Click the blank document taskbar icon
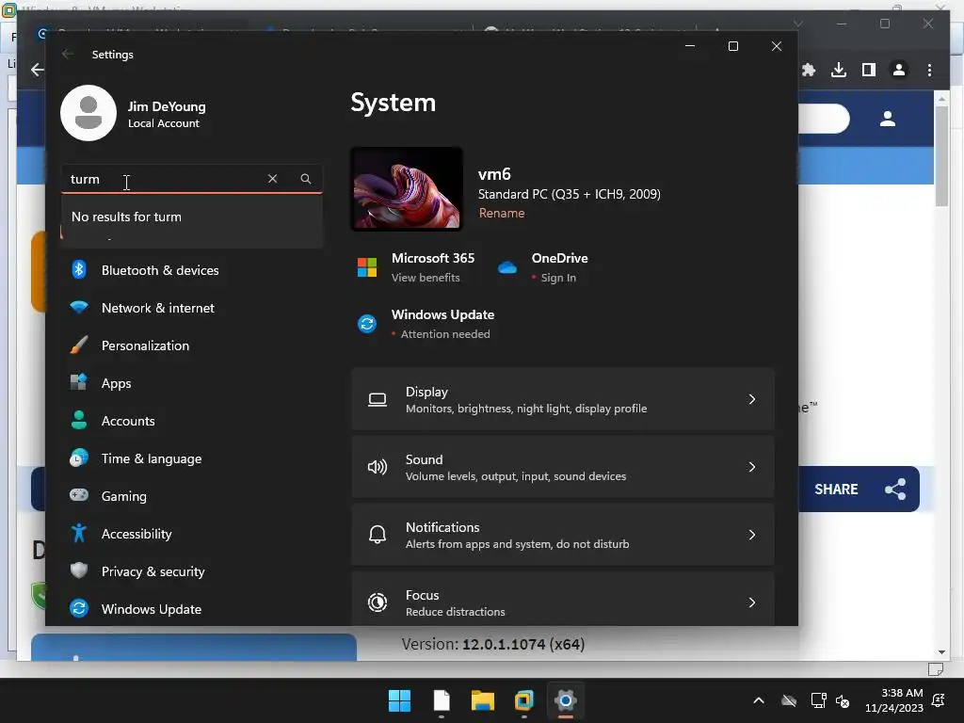 [442, 700]
